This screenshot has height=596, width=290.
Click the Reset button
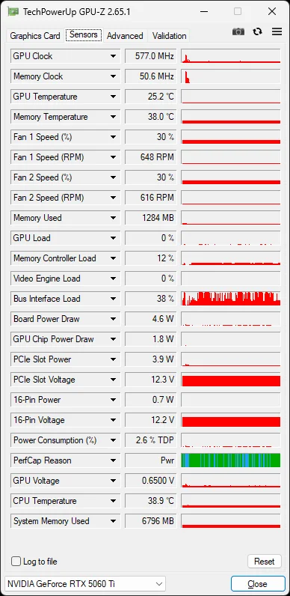264,562
